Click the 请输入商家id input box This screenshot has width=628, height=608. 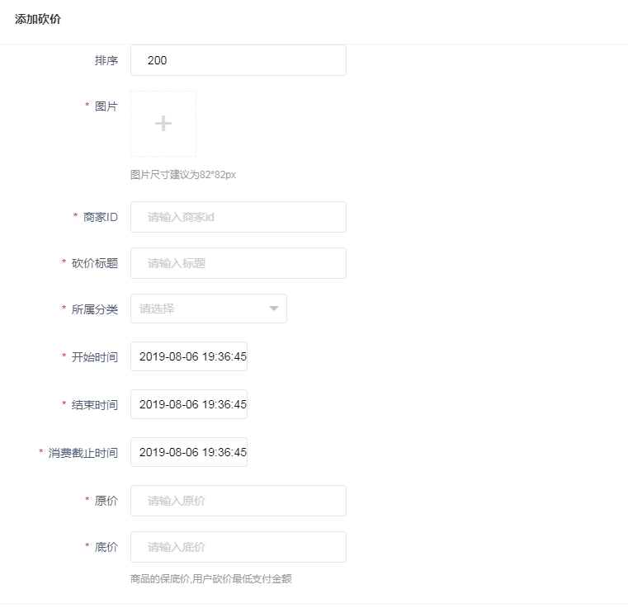[x=238, y=217]
